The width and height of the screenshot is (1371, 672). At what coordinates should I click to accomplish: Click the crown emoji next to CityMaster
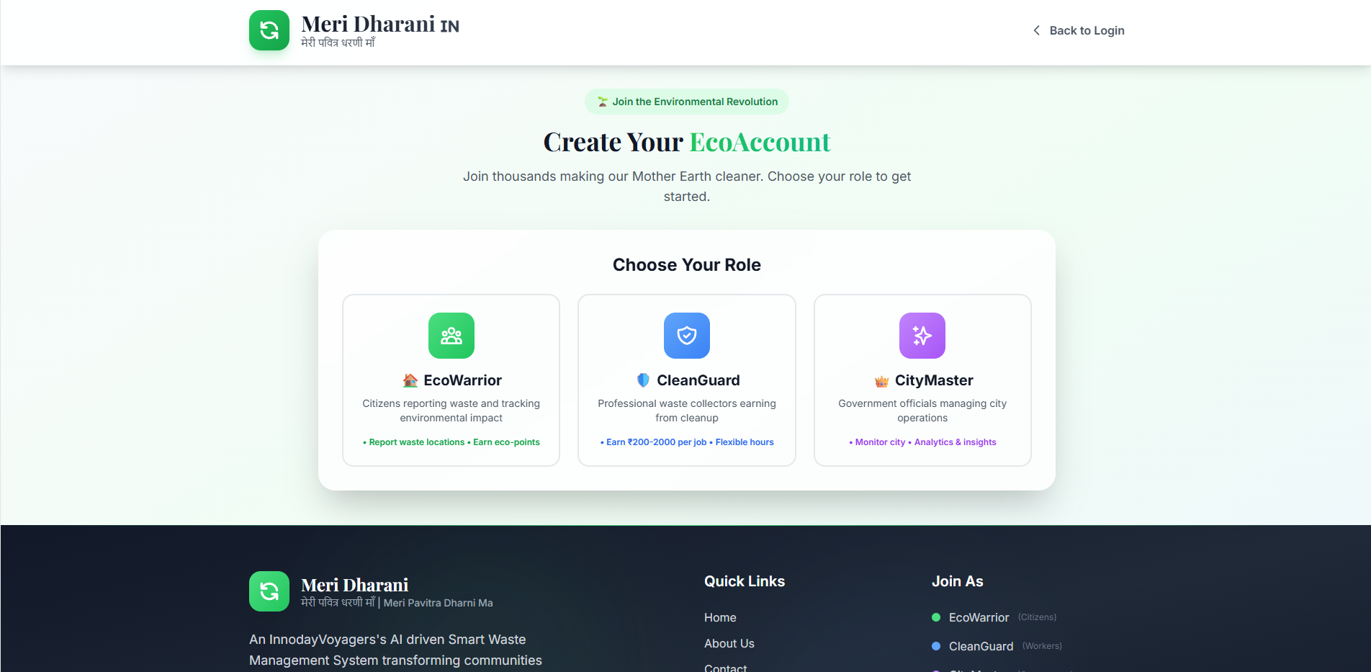click(x=881, y=380)
